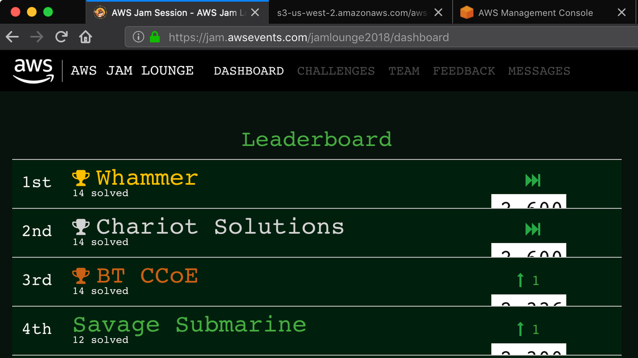The height and width of the screenshot is (358, 638).
Task: Click the 1st rank label
Action: [x=37, y=182]
